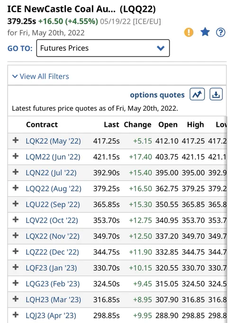The height and width of the screenshot is (323, 234).
Task: Click the download data icon
Action: [216, 95]
